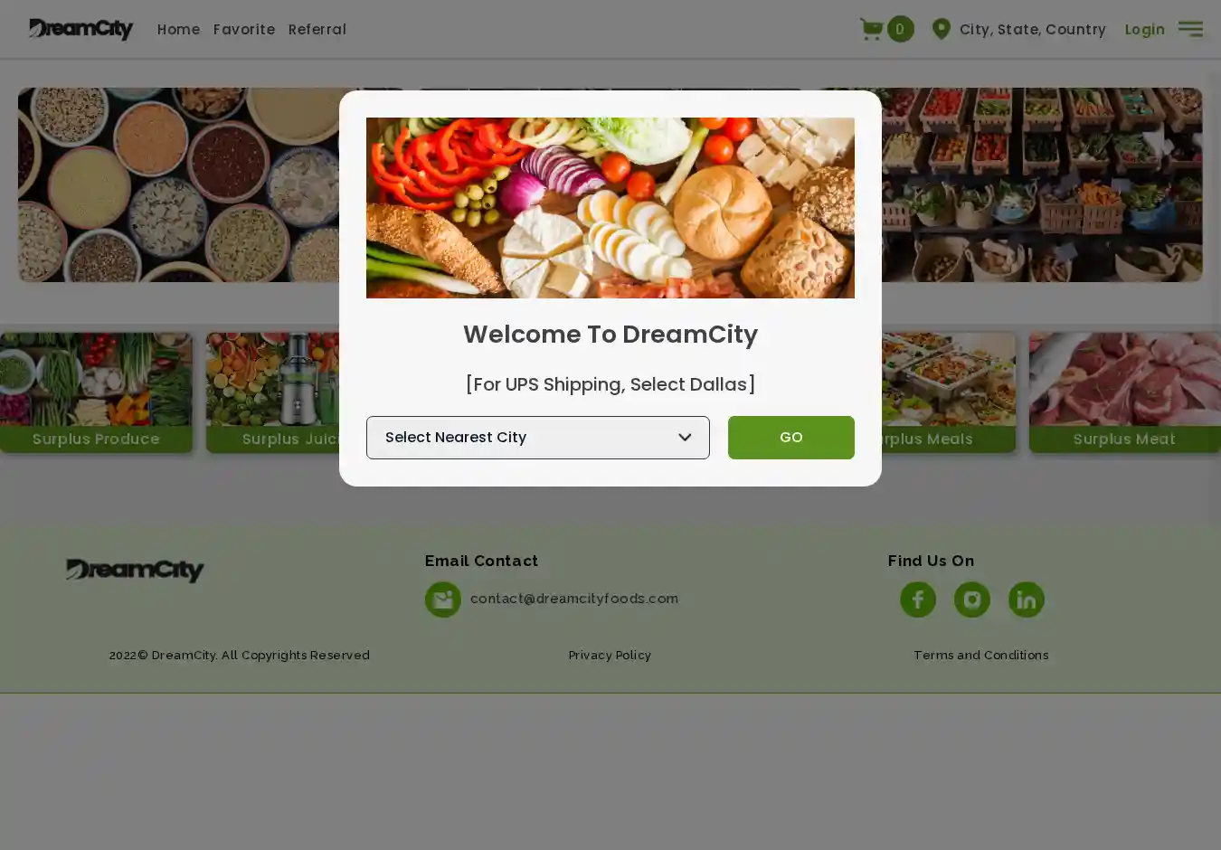Open the Privacy Policy link

pos(610,655)
